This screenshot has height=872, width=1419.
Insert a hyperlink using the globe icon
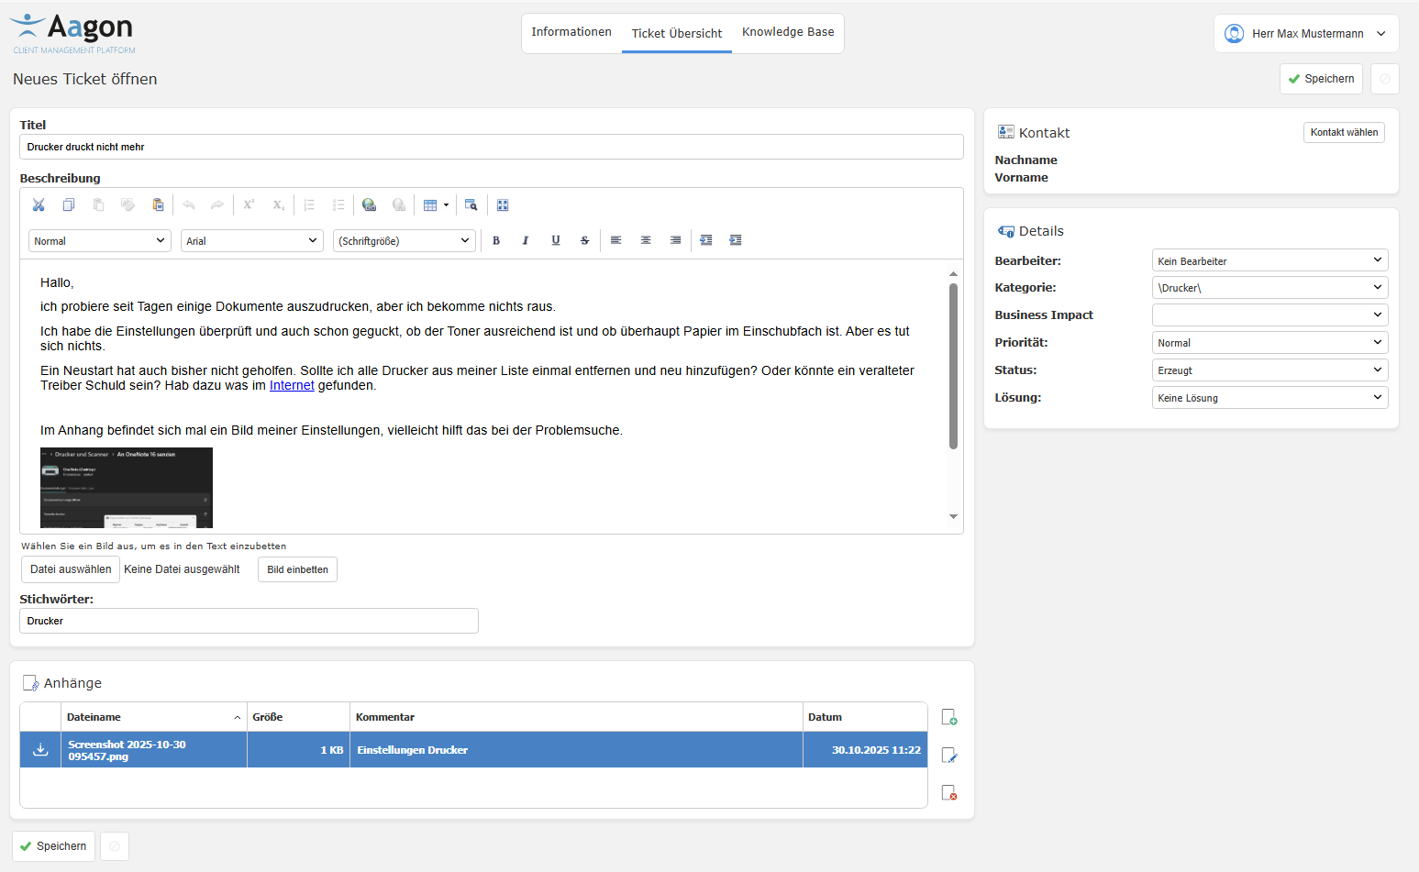(369, 204)
